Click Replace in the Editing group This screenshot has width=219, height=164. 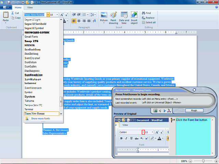pyautogui.click(x=148, y=18)
